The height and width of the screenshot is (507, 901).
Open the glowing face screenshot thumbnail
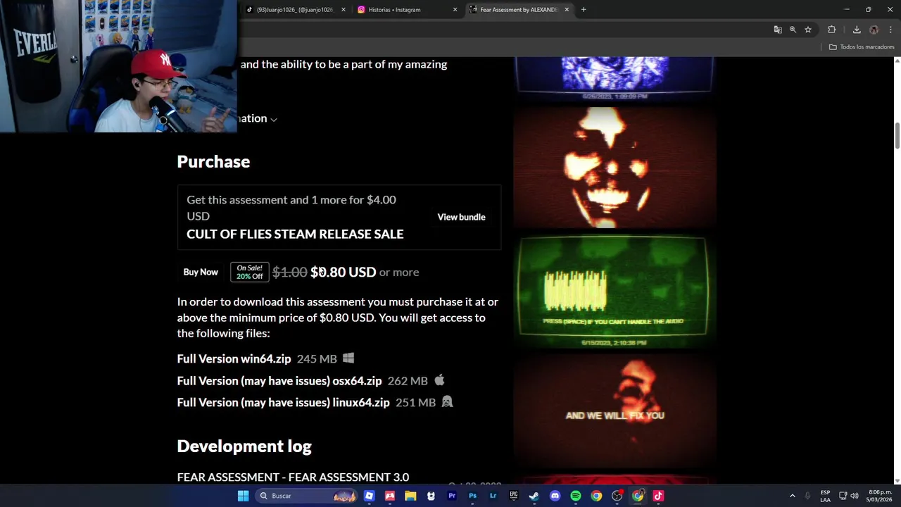point(615,168)
